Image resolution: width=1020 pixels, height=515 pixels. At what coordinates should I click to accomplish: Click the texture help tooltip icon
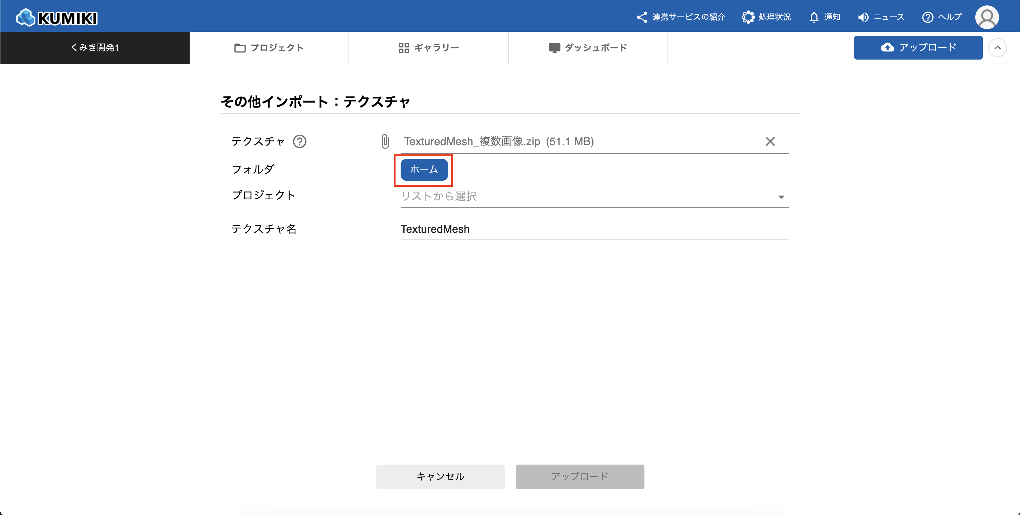pos(299,141)
